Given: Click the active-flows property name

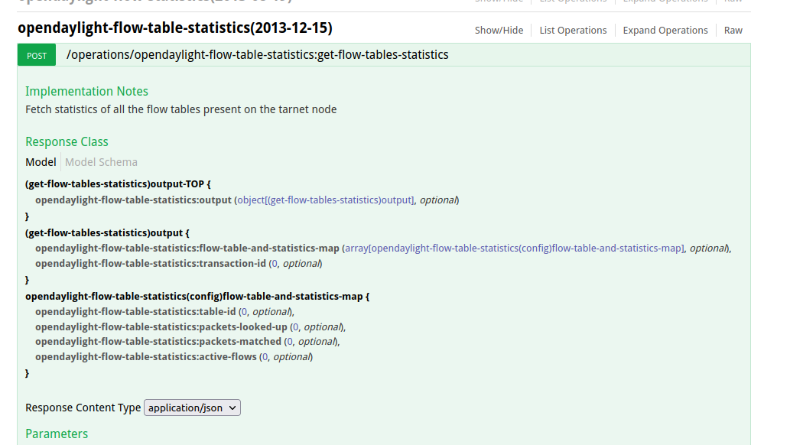Looking at the screenshot, I should [x=145, y=357].
